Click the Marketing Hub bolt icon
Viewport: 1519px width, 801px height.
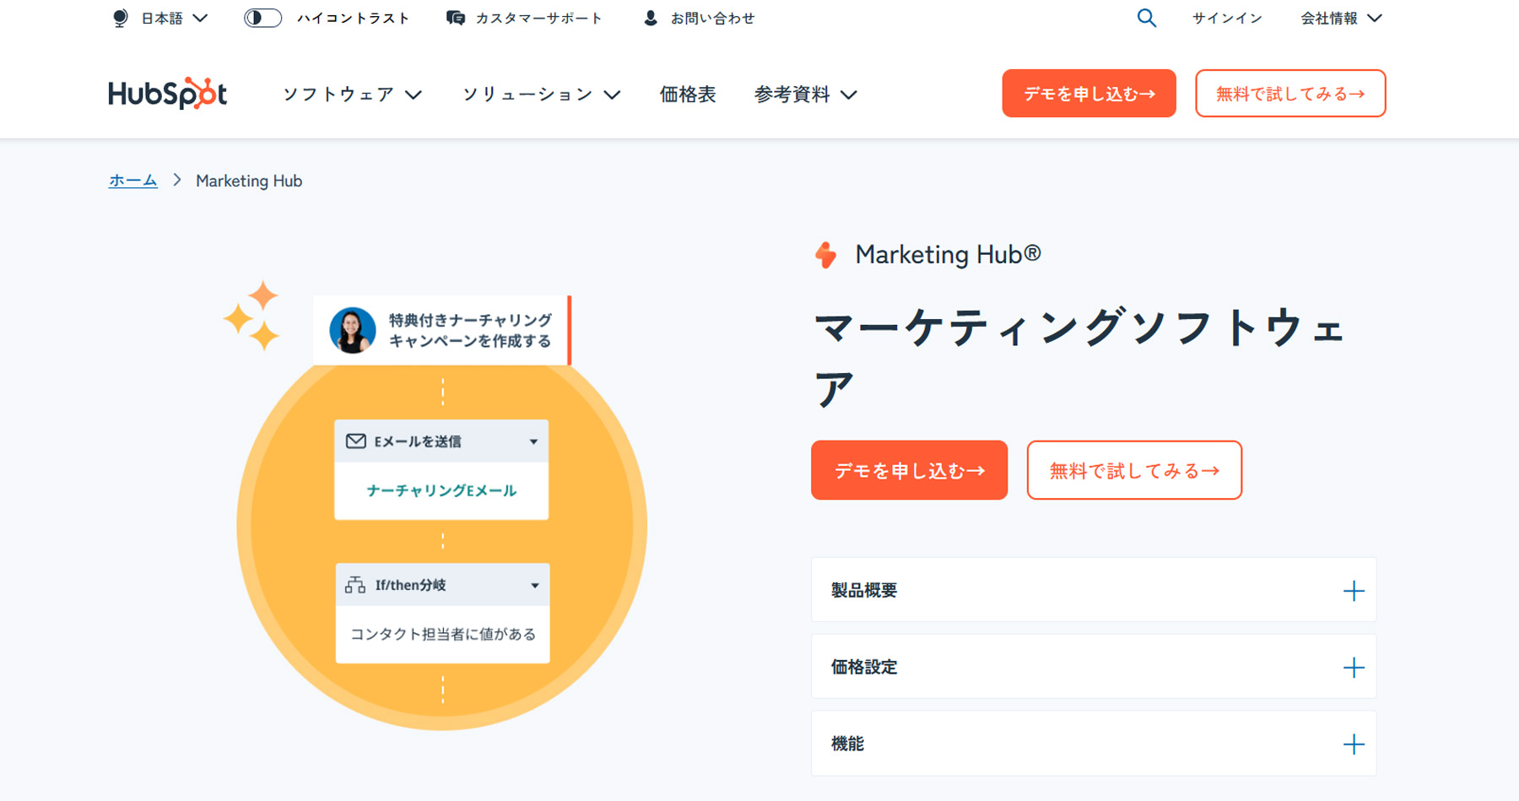826,255
